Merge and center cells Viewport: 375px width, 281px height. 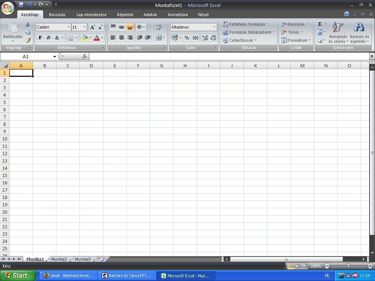[158, 38]
